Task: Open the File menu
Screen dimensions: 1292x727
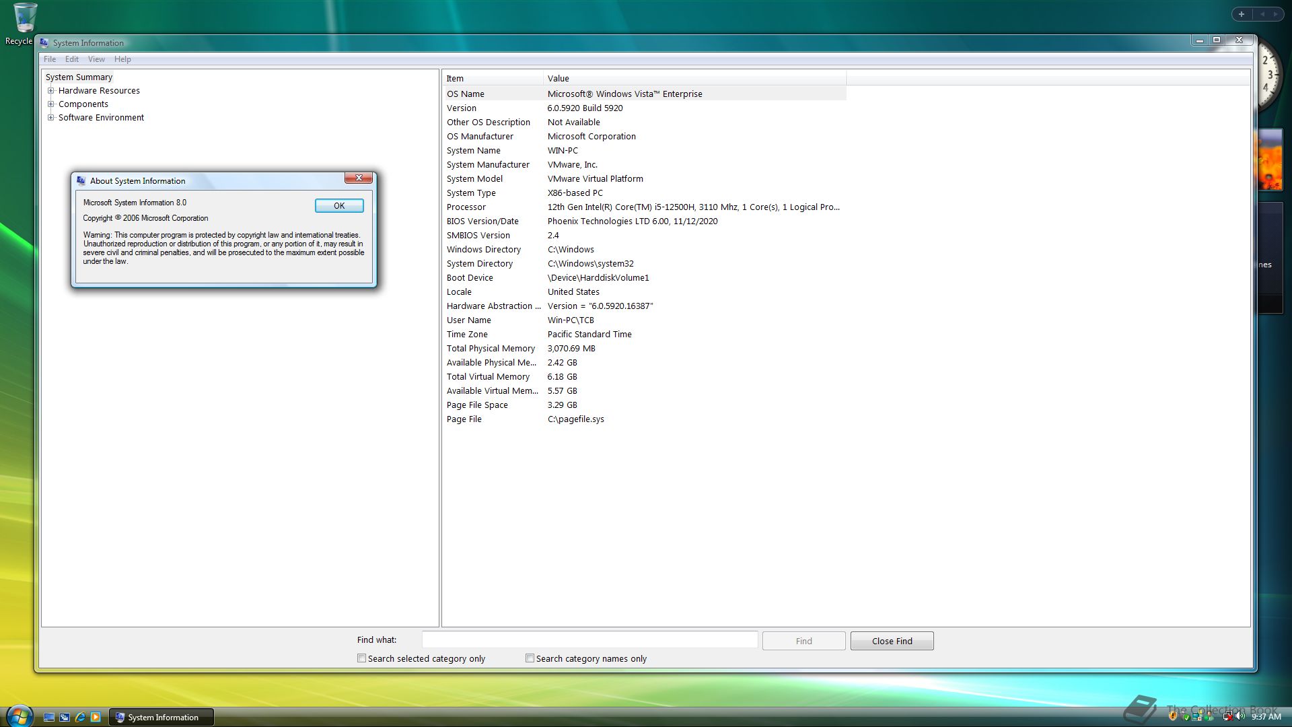Action: (50, 59)
